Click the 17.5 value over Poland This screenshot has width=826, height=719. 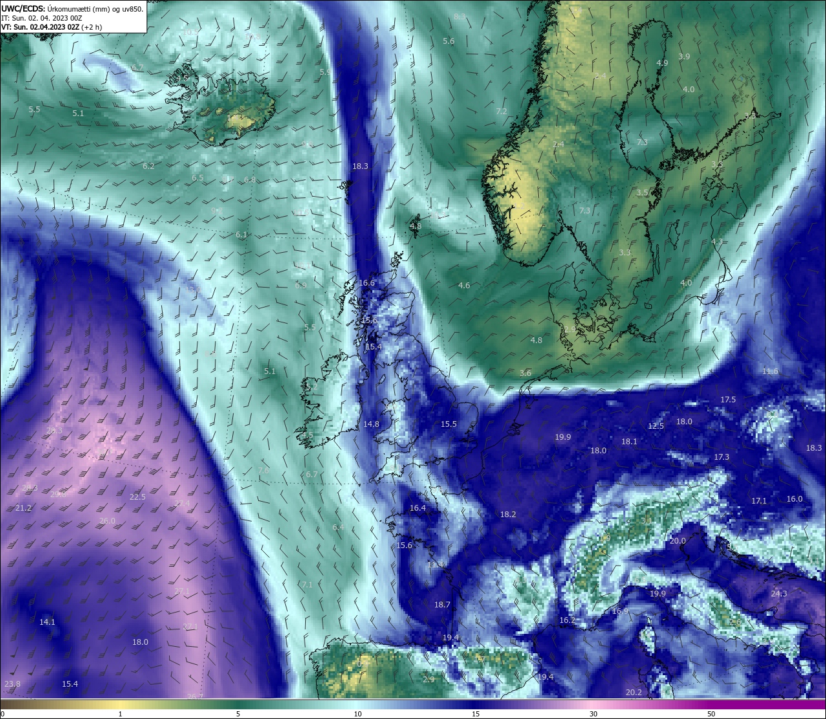point(728,400)
